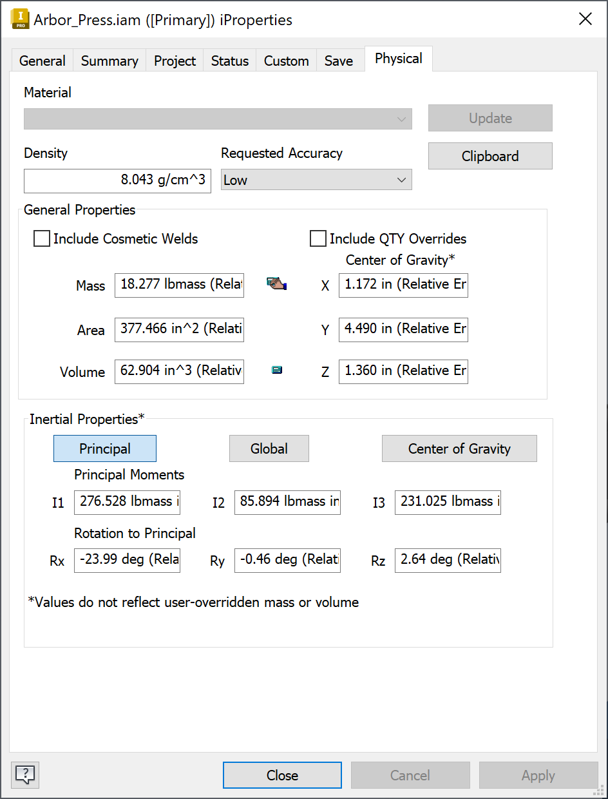Select the Principal inertial properties button
This screenshot has height=799, width=608.
[x=105, y=448]
